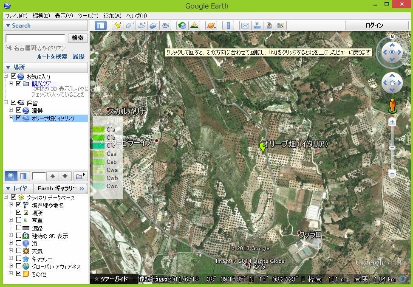Toggle the sidebar panel icon
Screen dimensions: 413x287
pyautogui.click(x=101, y=25)
